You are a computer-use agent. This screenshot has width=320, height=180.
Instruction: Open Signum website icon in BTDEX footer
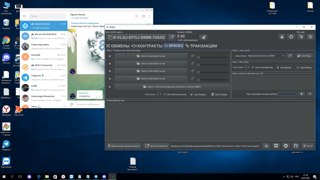(x=266, y=146)
